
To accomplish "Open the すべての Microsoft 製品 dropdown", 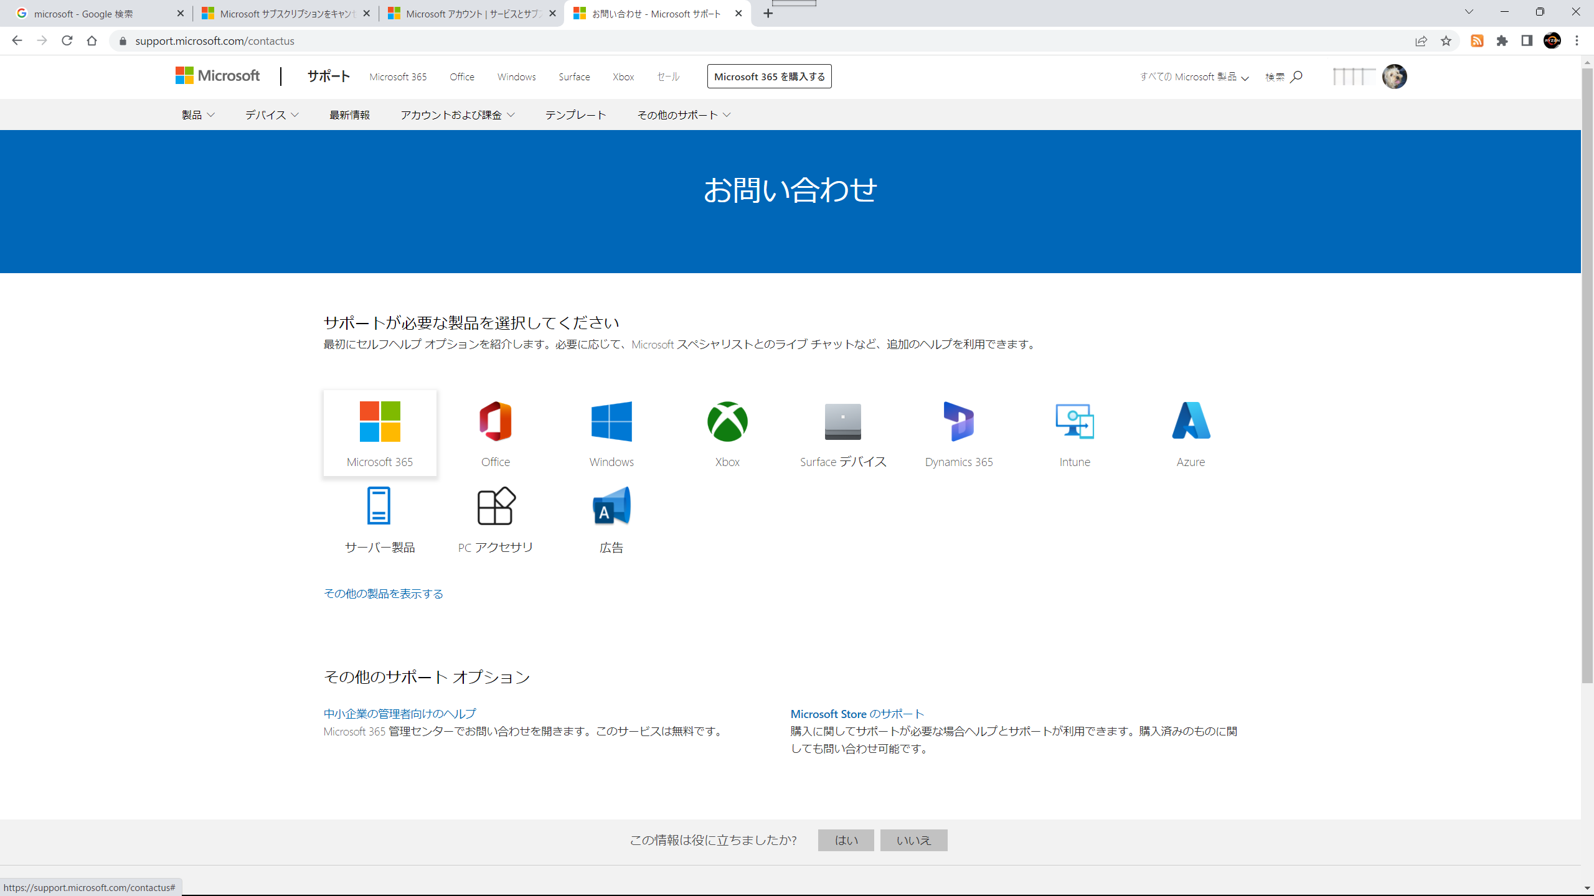I will [x=1194, y=77].
